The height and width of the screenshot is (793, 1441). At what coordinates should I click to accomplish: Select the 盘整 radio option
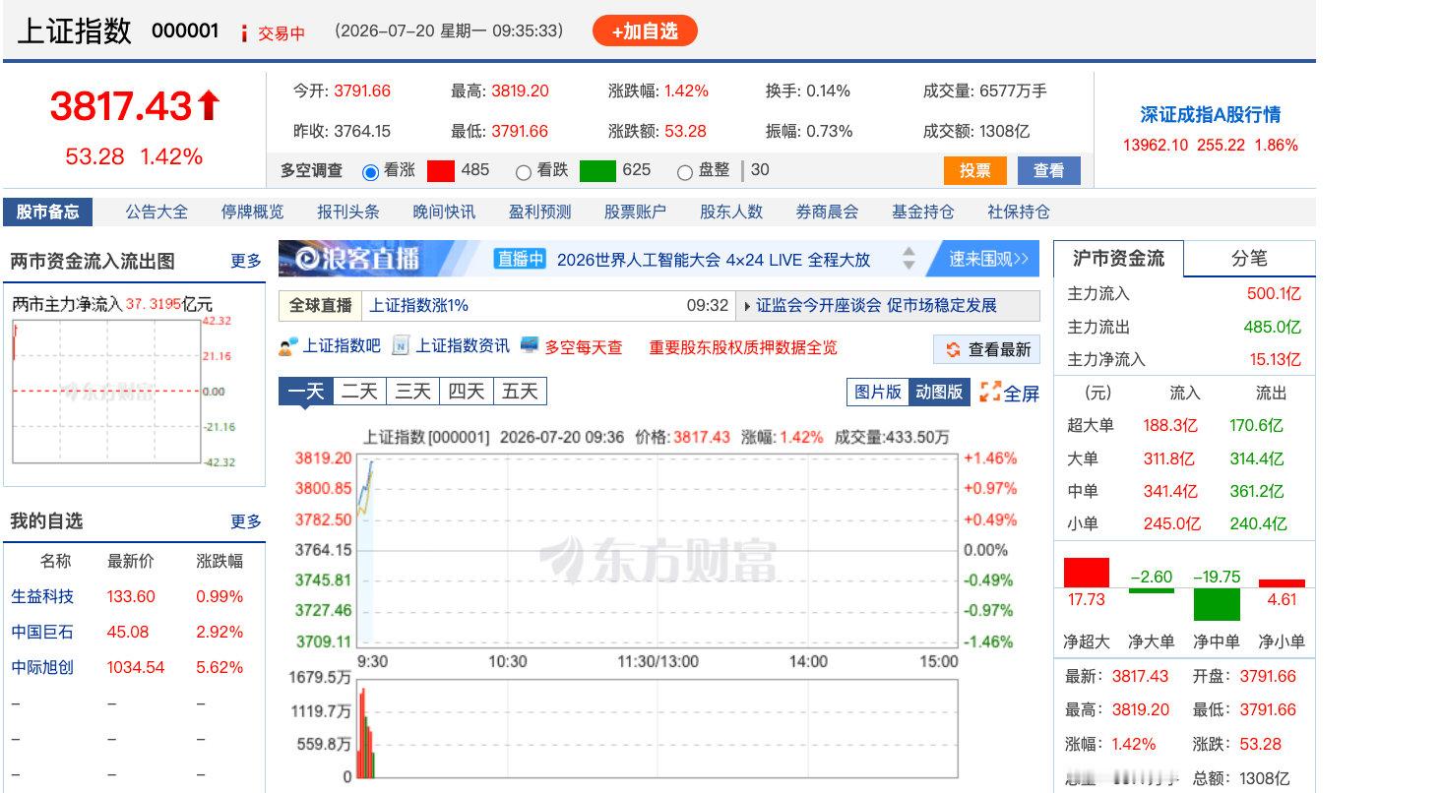(685, 172)
